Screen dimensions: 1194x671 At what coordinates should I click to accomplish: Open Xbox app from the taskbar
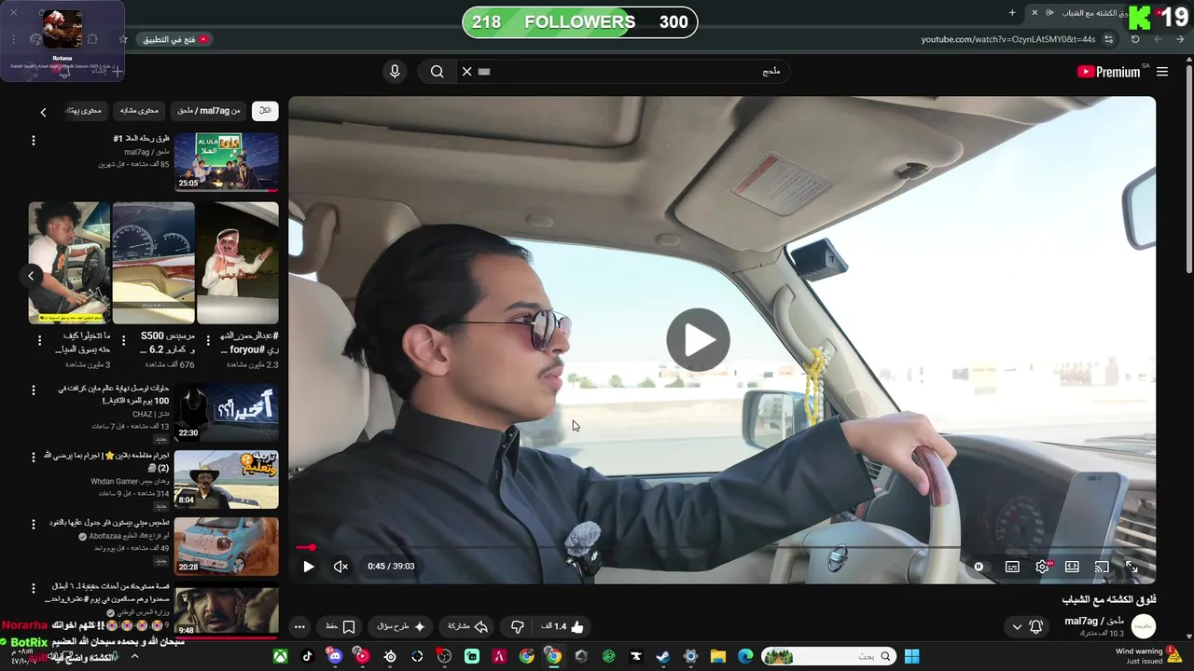280,656
